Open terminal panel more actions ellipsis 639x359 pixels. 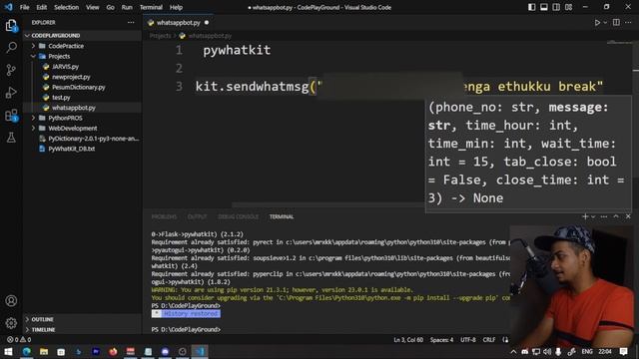click(x=604, y=216)
